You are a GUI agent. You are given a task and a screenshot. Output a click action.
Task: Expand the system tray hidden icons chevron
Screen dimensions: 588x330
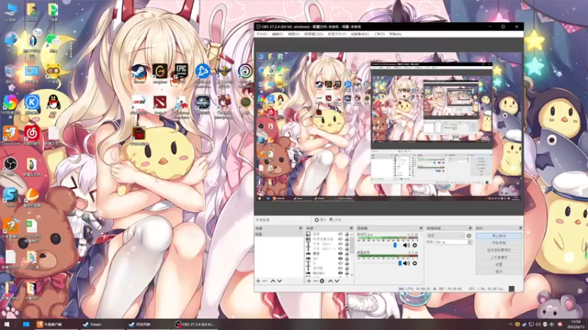coord(510,324)
